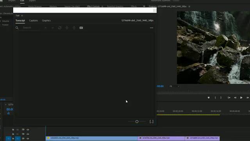The image size is (250, 141).
Task: Click the Mark Out button in Program monitor
Action: (x=221, y=98)
